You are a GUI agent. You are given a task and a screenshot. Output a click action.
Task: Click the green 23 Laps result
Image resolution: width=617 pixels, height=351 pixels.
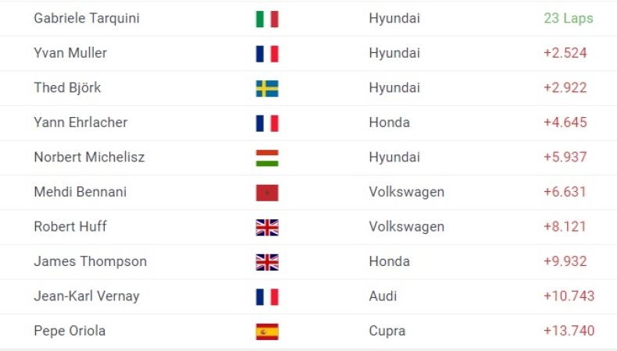[x=568, y=18]
